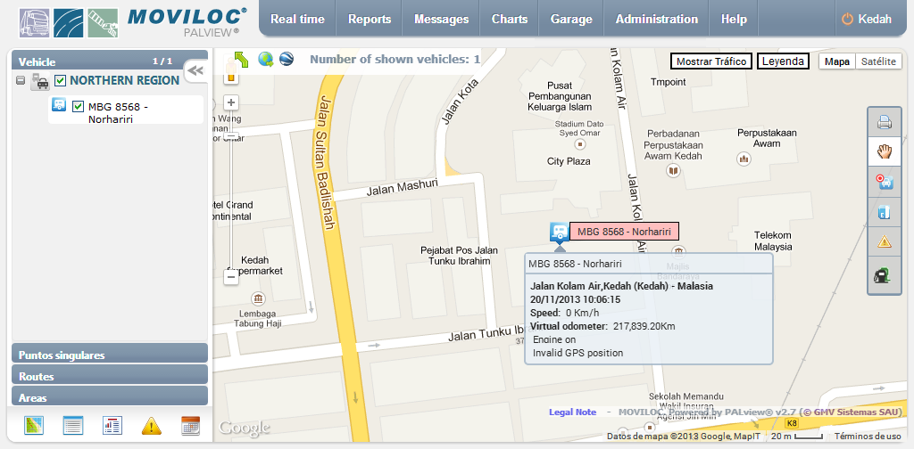The image size is (914, 449).
Task: Click the Lembaga Tabung Haji map marker
Action: [258, 299]
